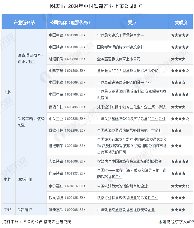Click 铁路行业探索现代物流业的示范性企业 description
194x228 pixels.
pyautogui.click(x=128, y=198)
